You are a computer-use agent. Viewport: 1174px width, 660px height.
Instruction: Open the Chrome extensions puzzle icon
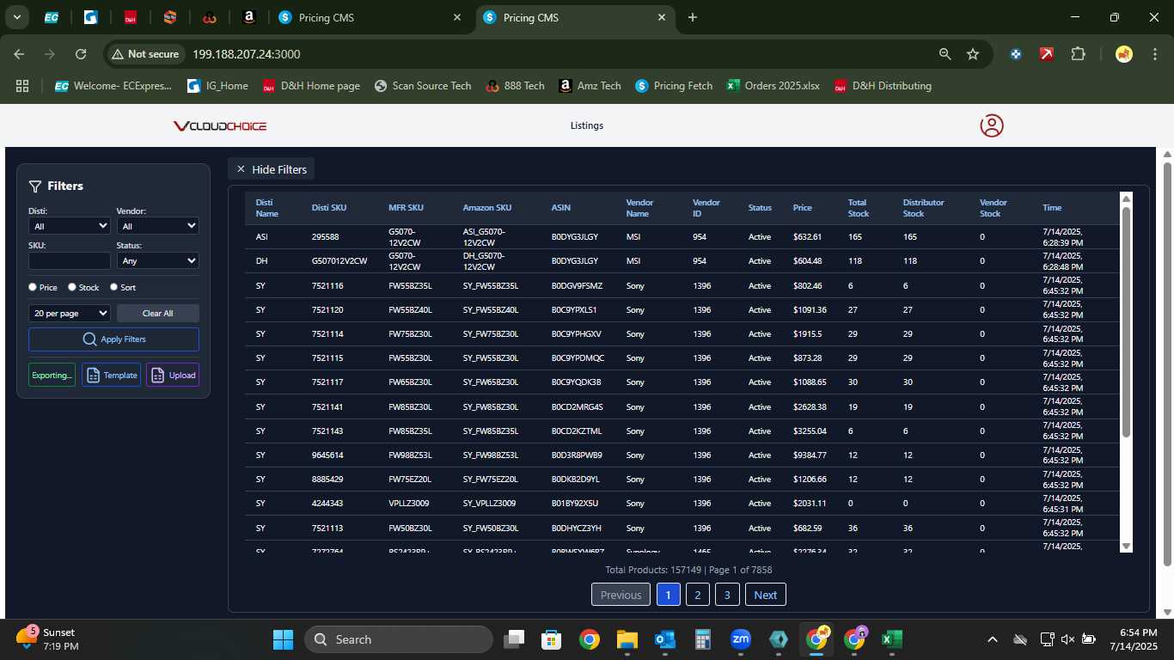(x=1078, y=54)
